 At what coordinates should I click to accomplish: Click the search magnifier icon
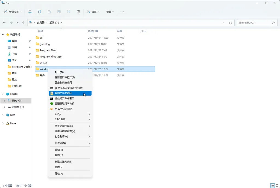[x=273, y=23]
